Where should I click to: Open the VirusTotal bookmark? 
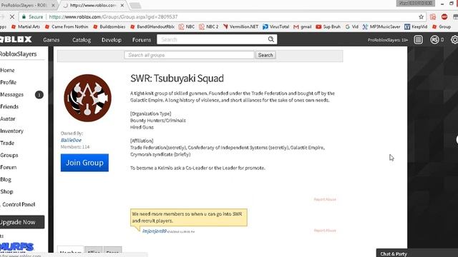point(276,26)
